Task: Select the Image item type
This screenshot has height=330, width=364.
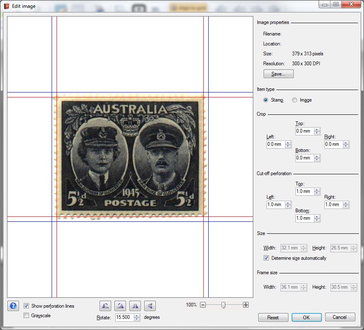Action: point(294,100)
